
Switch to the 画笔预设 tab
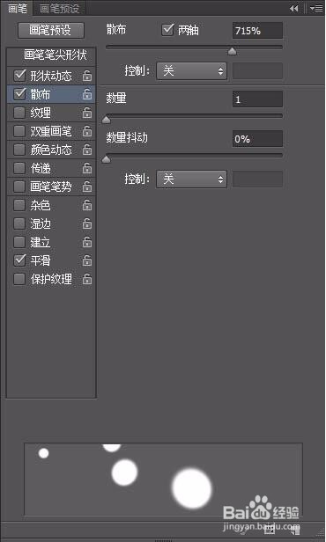click(60, 8)
